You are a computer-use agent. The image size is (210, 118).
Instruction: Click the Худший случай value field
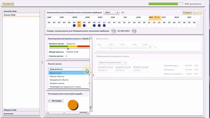pos(140,70)
